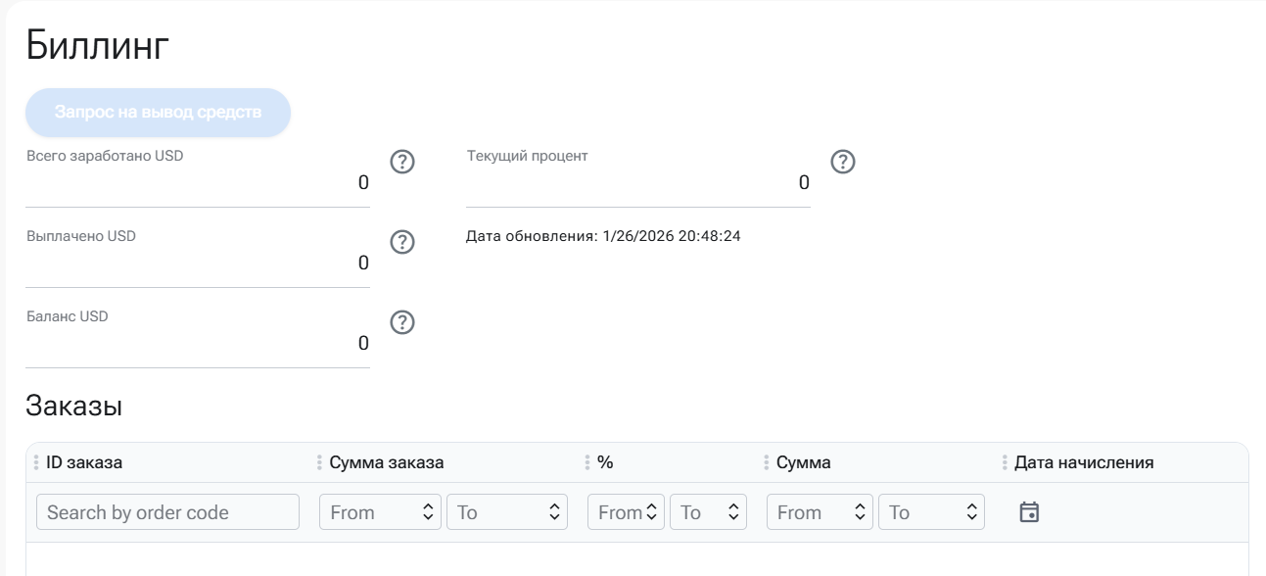Sort by ID заказа column header
The image size is (1266, 576).
coord(84,462)
